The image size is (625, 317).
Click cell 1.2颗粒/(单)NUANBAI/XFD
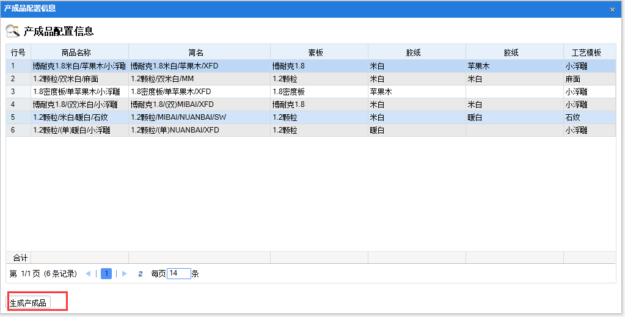click(x=199, y=130)
